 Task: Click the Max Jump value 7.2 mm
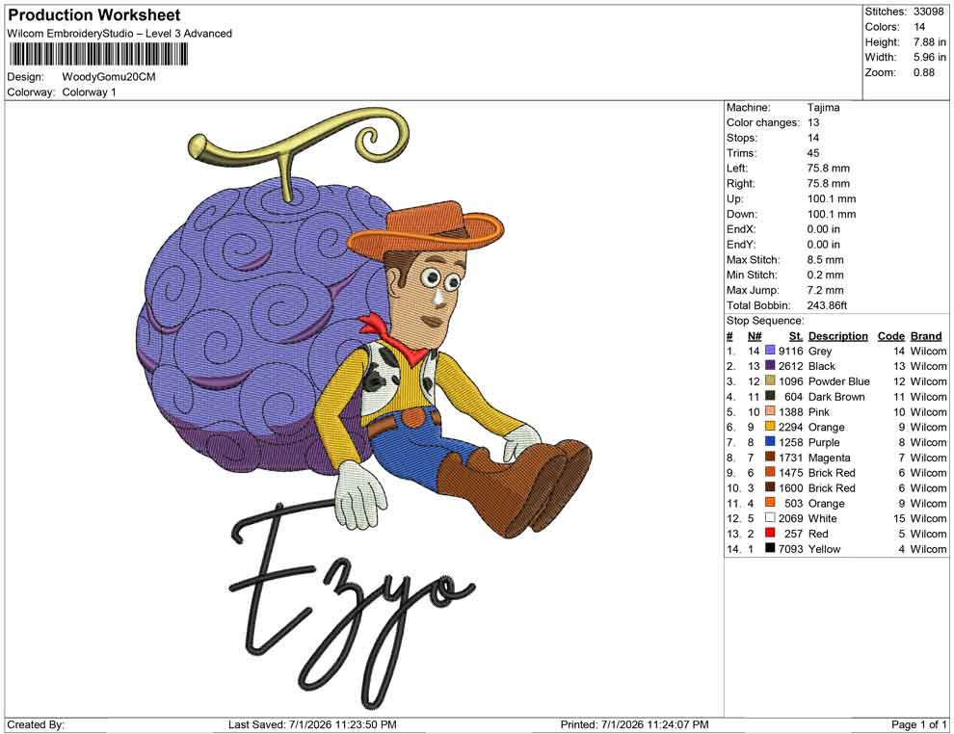[825, 290]
